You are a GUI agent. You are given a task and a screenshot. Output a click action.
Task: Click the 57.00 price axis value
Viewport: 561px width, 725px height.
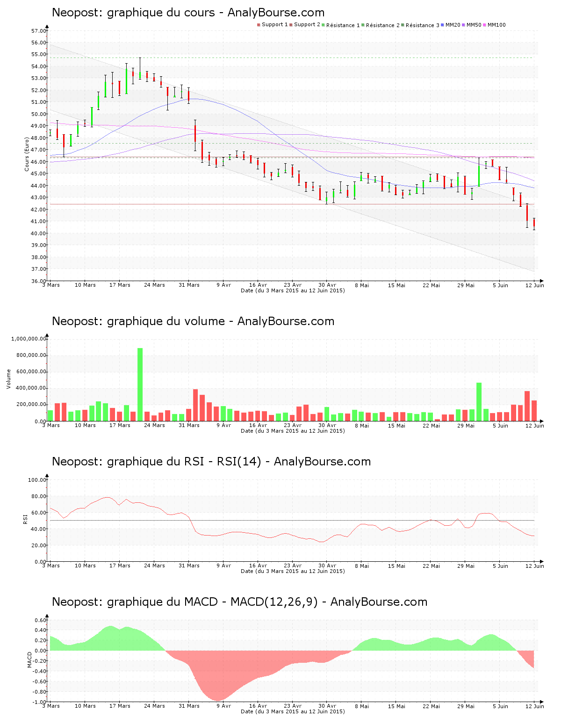pos(38,31)
